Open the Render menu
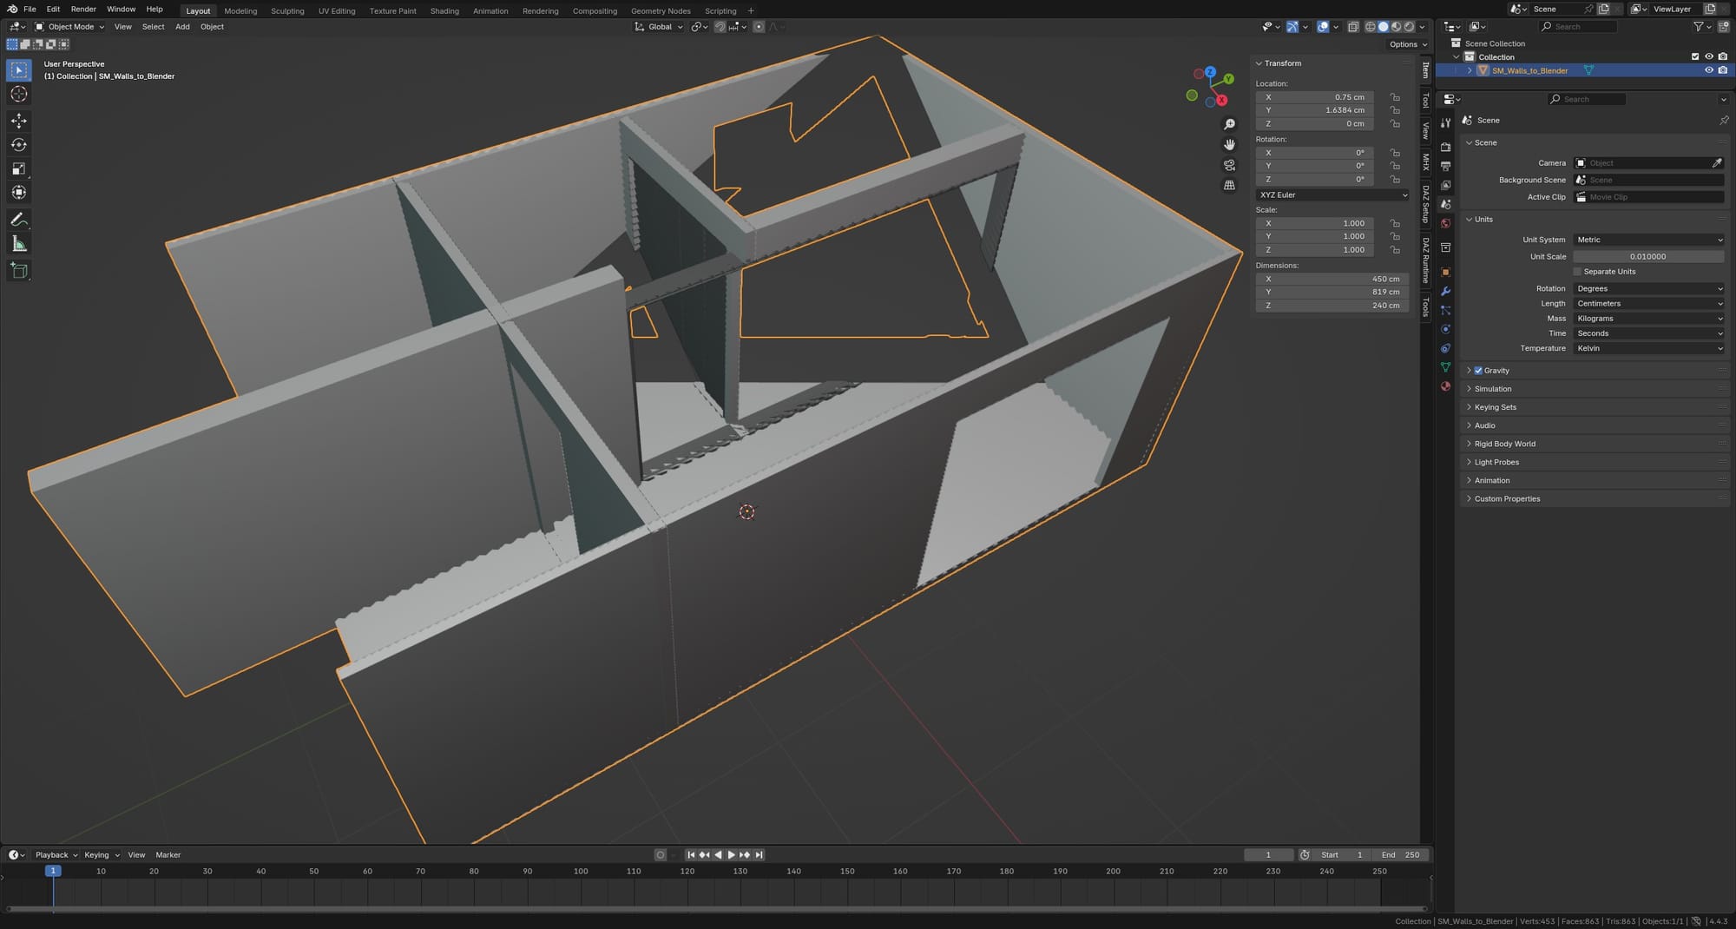Image resolution: width=1736 pixels, height=929 pixels. pyautogui.click(x=83, y=9)
